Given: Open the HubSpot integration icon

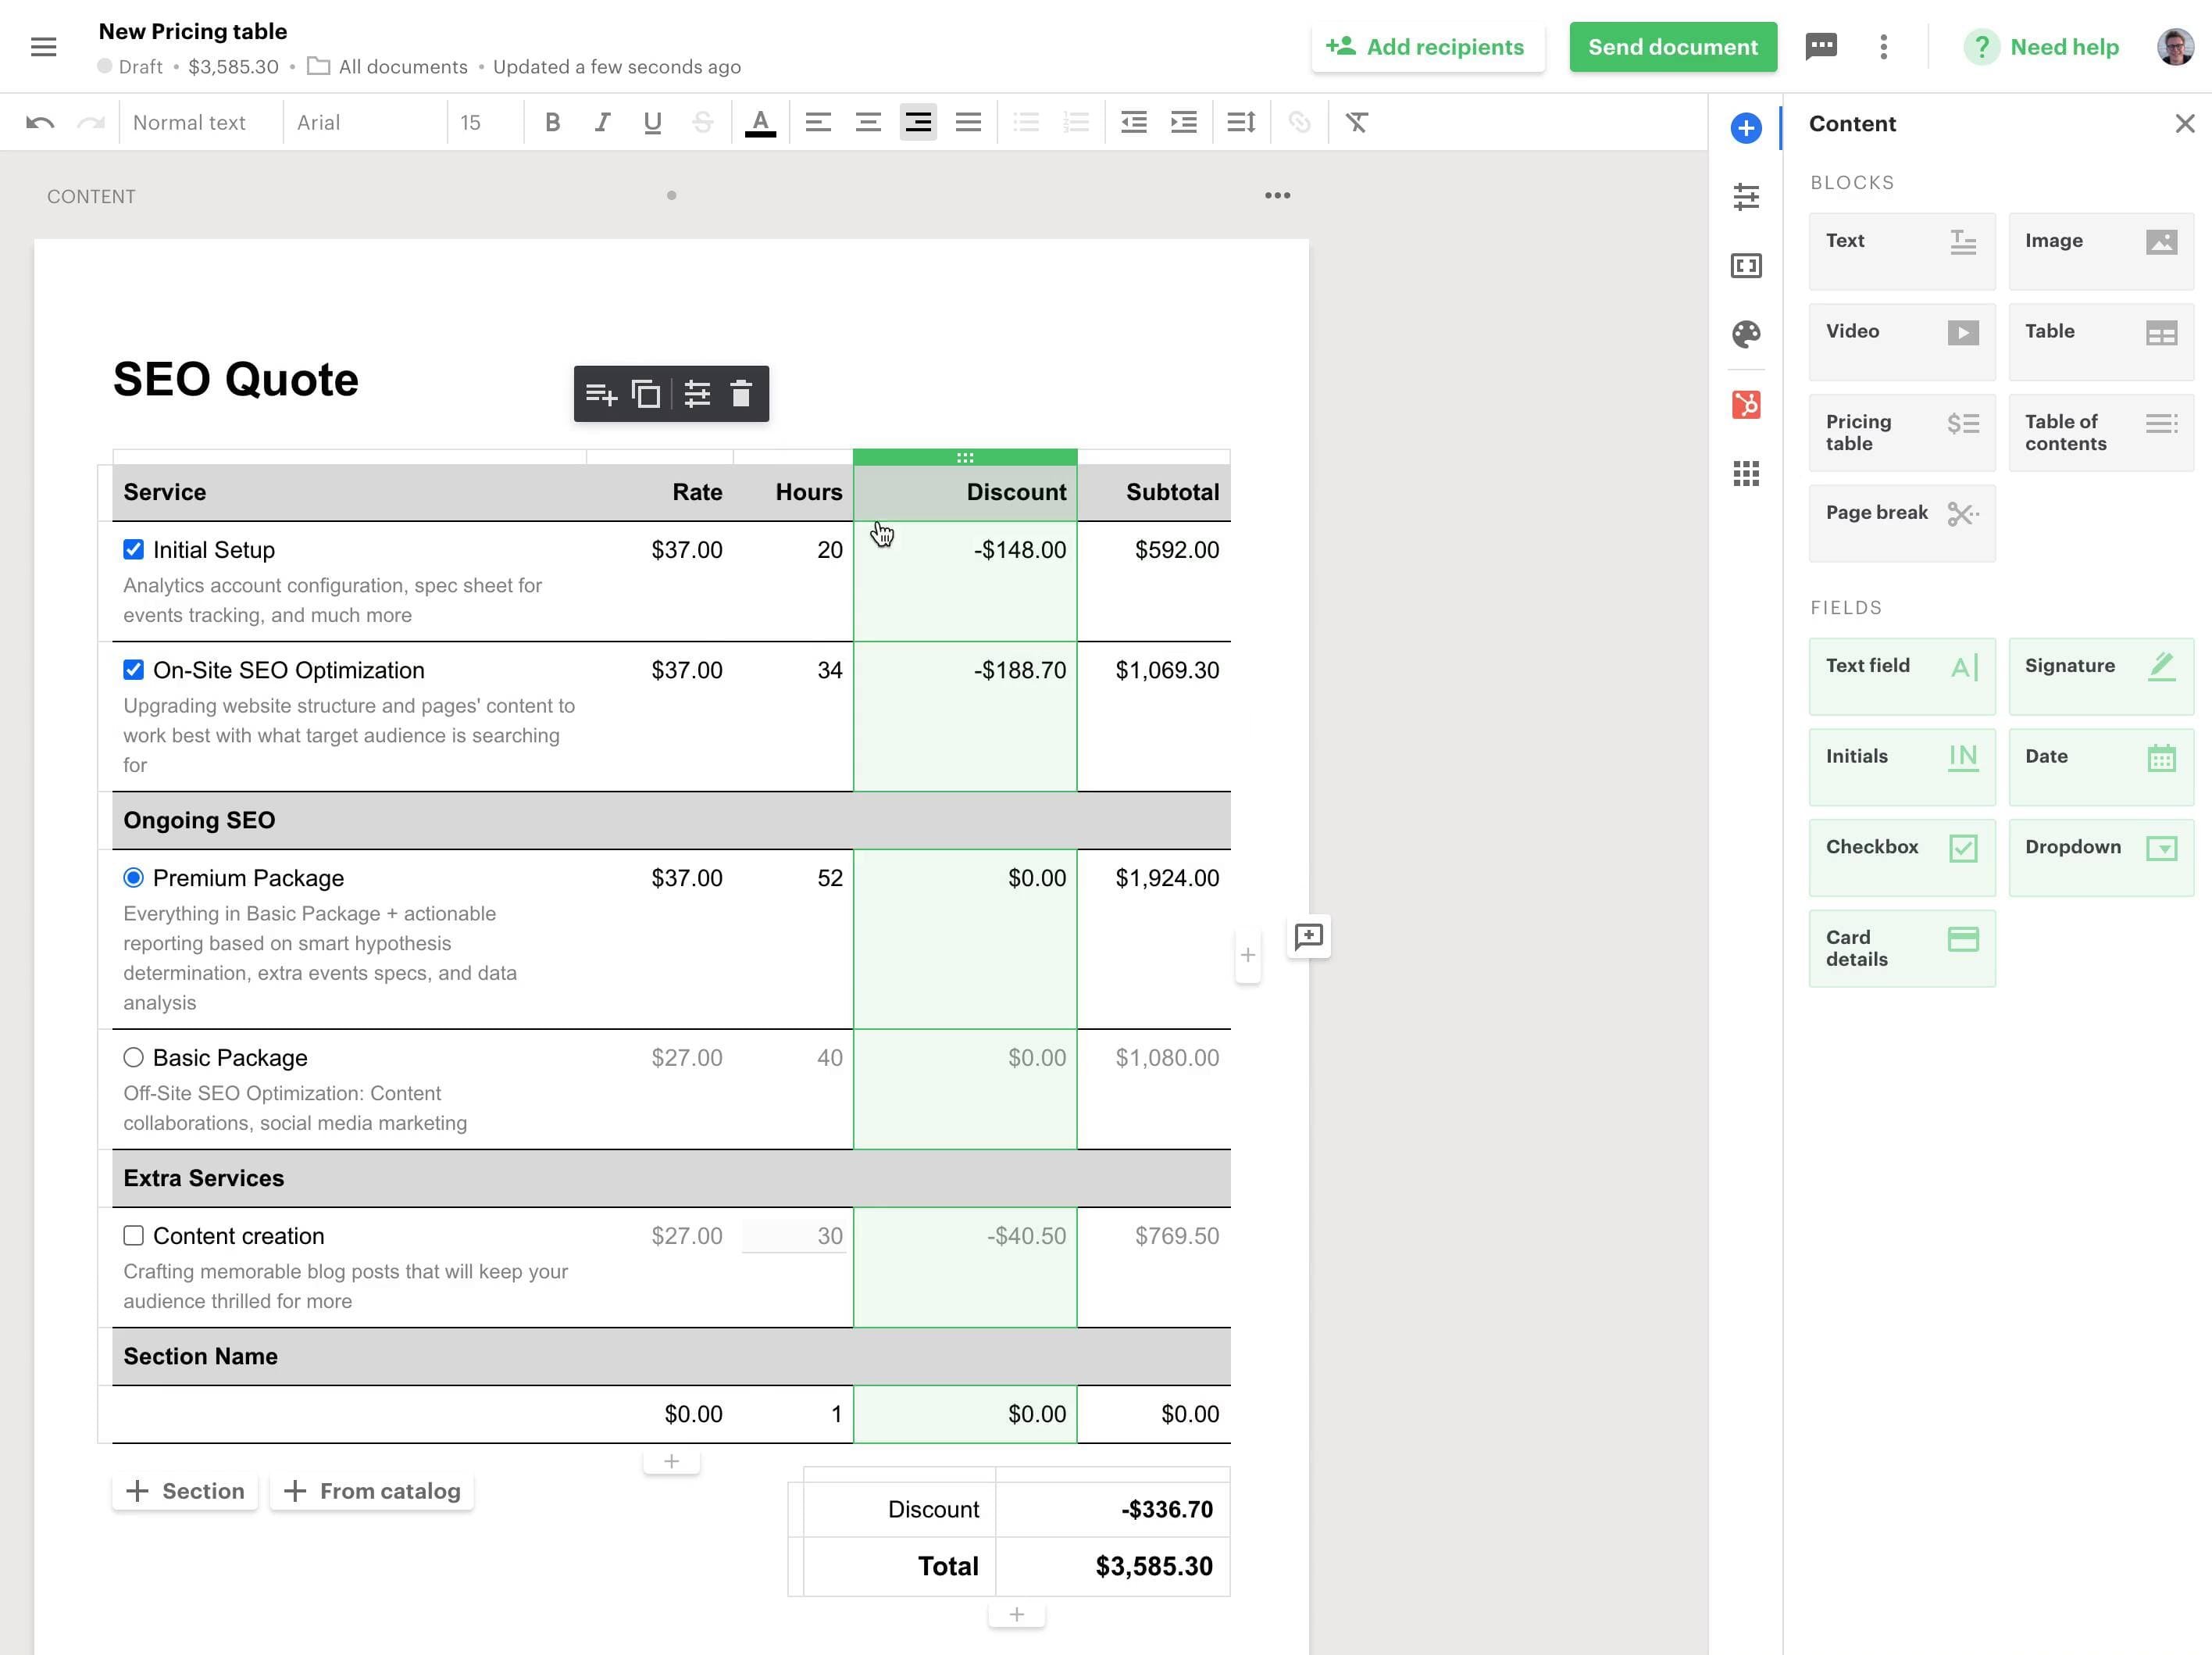Looking at the screenshot, I should [x=1746, y=404].
